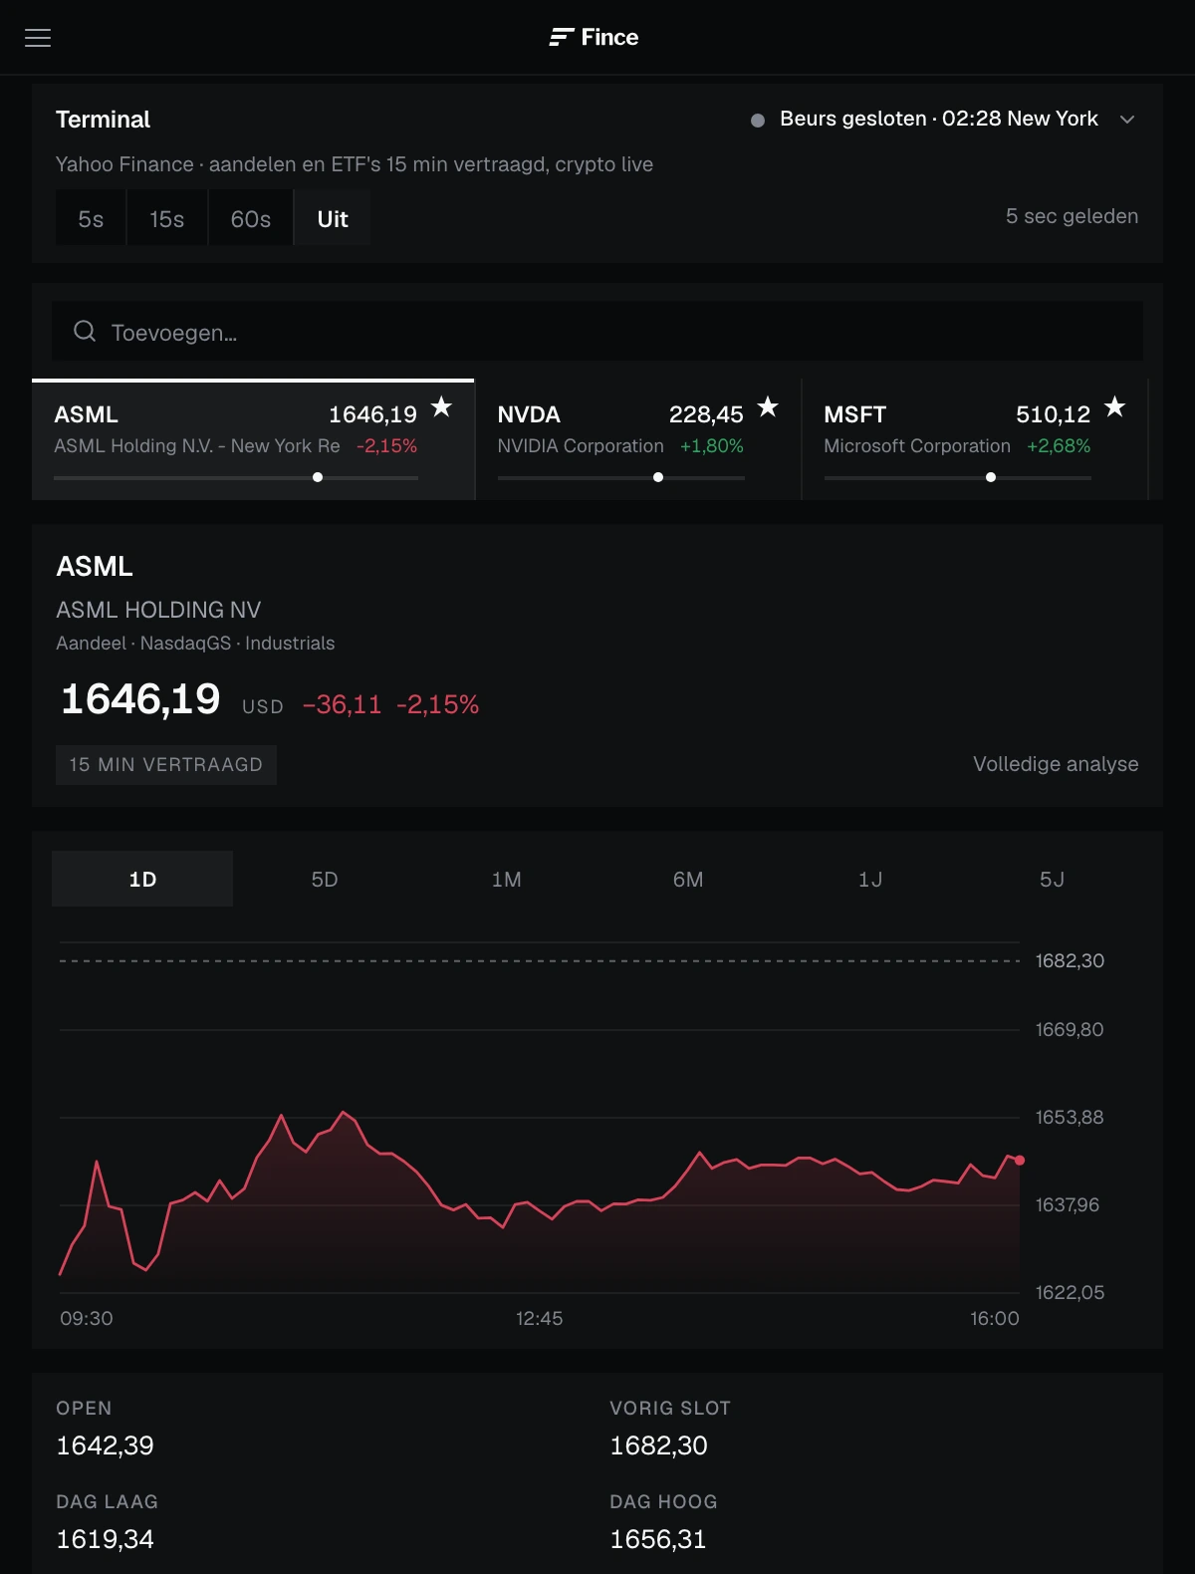The image size is (1195, 1574).
Task: Open the hamburger menu
Action: [x=38, y=38]
